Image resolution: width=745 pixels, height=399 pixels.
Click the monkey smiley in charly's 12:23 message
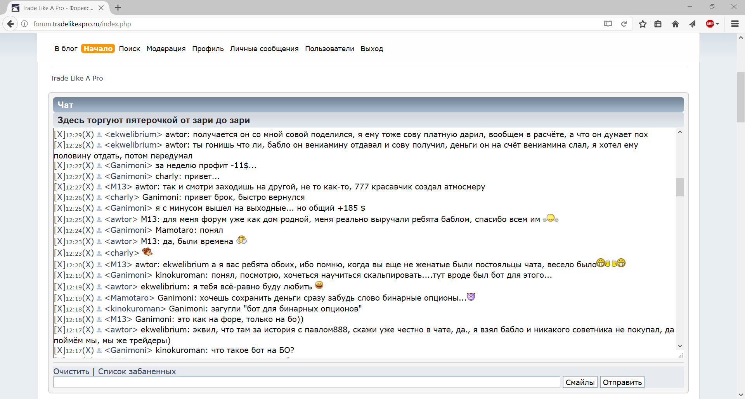point(147,252)
